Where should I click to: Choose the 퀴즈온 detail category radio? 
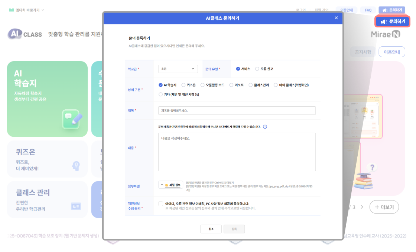pyautogui.click(x=183, y=85)
